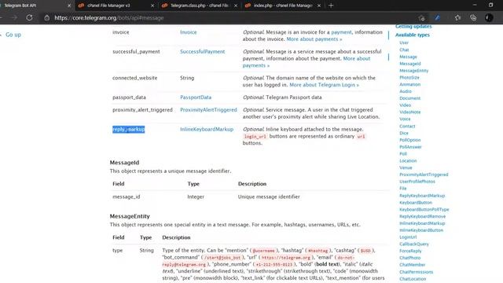
Task: Open the ProximityAlertTriggered type link in table
Action: (208, 110)
